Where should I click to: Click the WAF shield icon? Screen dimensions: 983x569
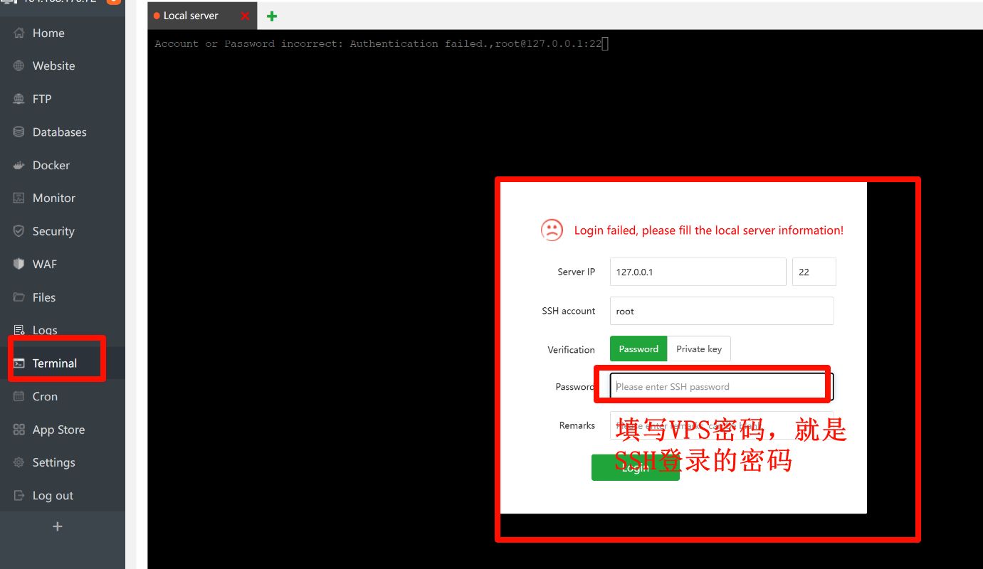pyautogui.click(x=19, y=264)
